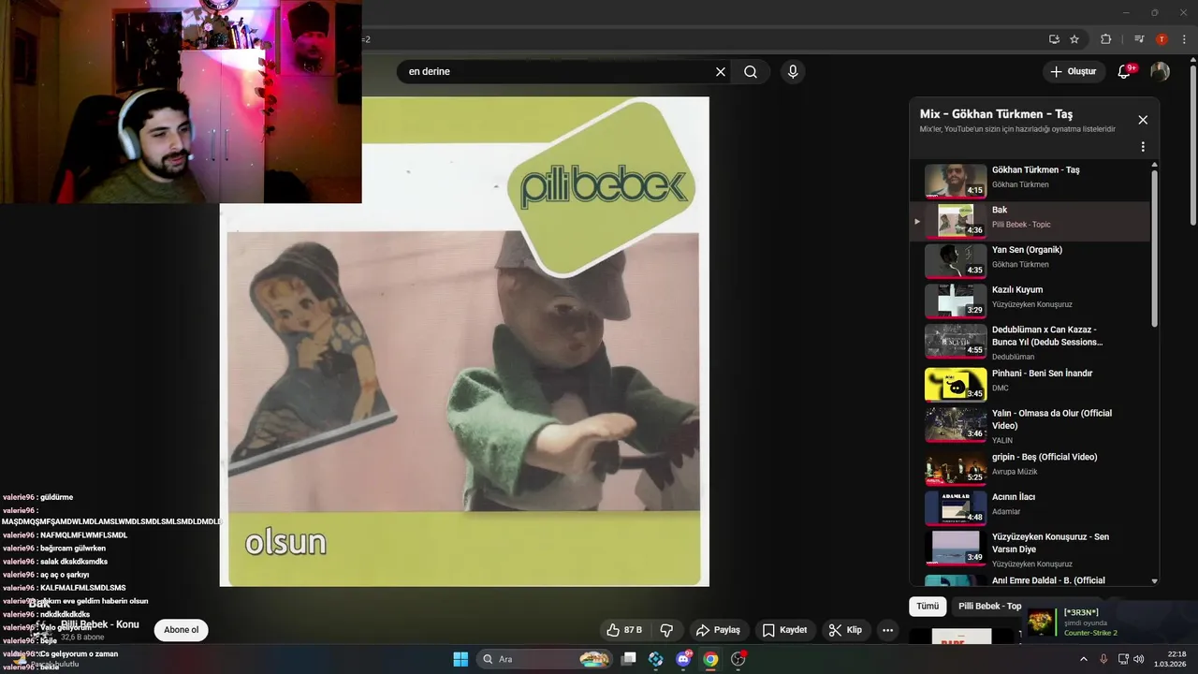Start voice search with the microphone icon
This screenshot has height=674, width=1198.
tap(793, 72)
